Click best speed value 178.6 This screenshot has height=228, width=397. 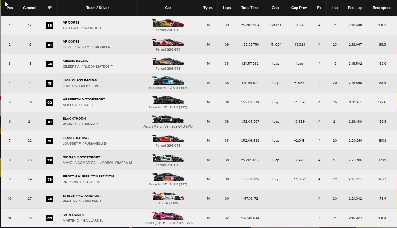click(382, 102)
